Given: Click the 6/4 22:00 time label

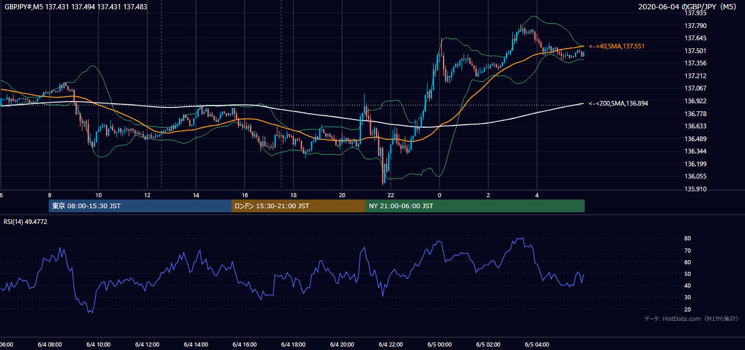Looking at the screenshot, I should (x=391, y=344).
